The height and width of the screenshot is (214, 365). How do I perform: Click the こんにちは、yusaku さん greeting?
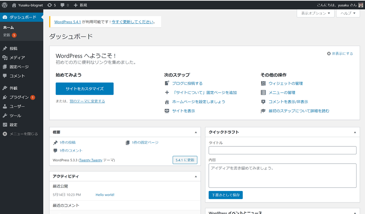(x=336, y=5)
